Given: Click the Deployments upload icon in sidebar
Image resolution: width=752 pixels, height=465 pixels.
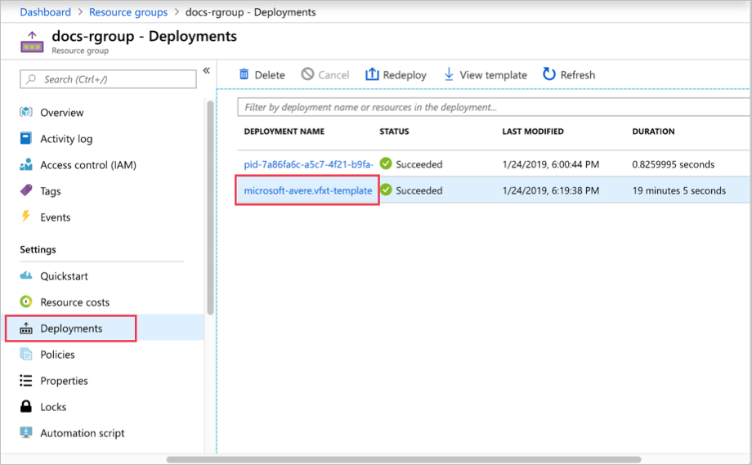Looking at the screenshot, I should [x=26, y=329].
